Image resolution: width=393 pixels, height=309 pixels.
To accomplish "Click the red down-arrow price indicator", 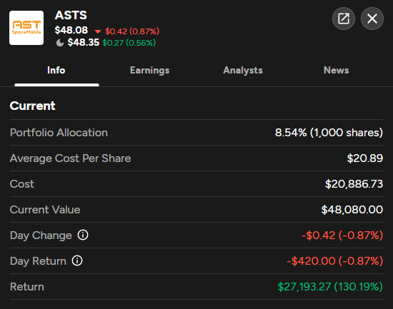I will [98, 31].
